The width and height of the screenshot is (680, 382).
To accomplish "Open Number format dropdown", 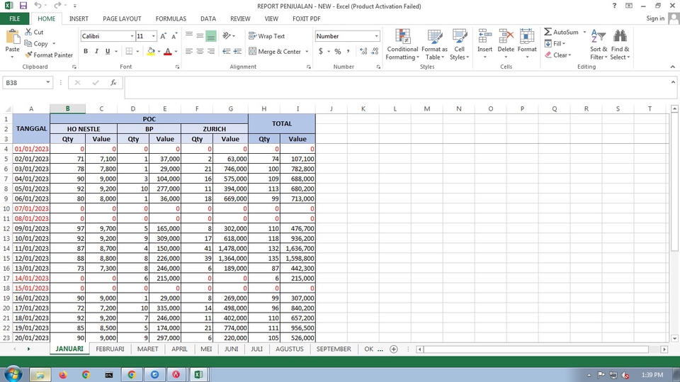I will (x=376, y=36).
